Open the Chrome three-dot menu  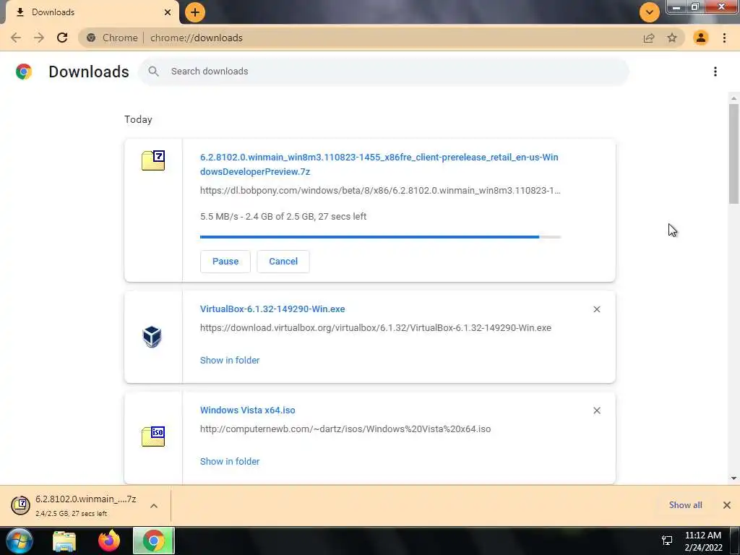tap(724, 38)
